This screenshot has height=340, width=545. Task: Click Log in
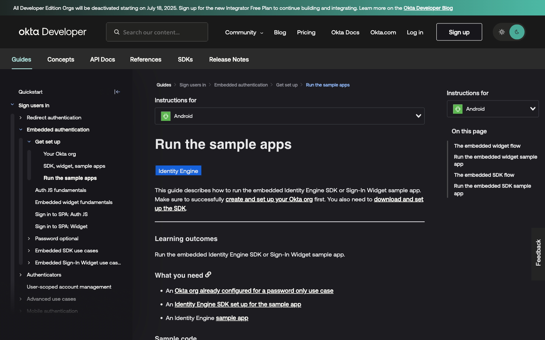[415, 32]
